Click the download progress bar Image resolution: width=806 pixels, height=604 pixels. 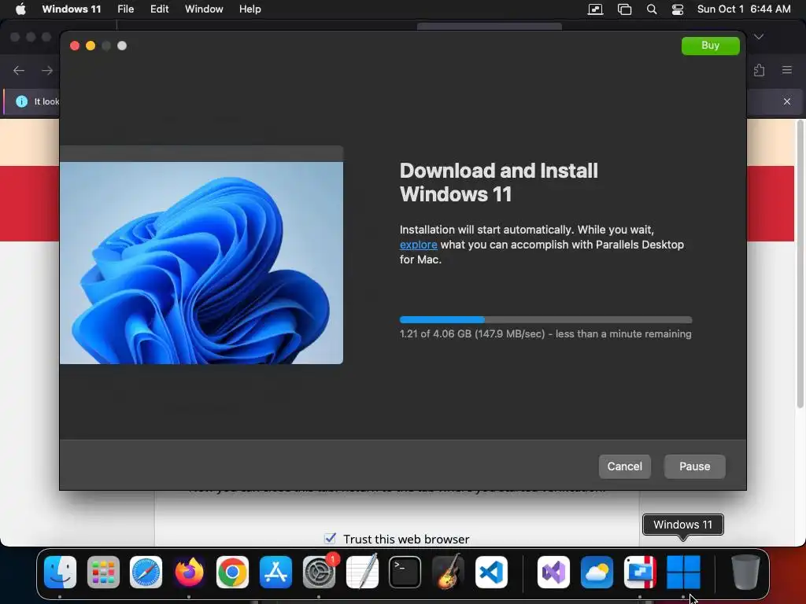tap(546, 319)
